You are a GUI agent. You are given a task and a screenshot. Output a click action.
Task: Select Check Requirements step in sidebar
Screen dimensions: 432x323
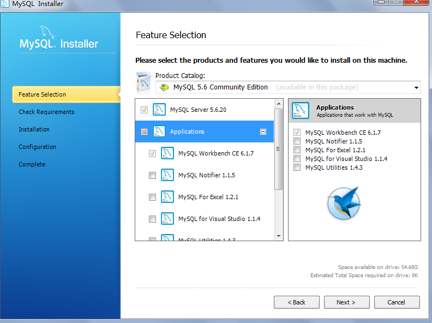pyautogui.click(x=46, y=112)
